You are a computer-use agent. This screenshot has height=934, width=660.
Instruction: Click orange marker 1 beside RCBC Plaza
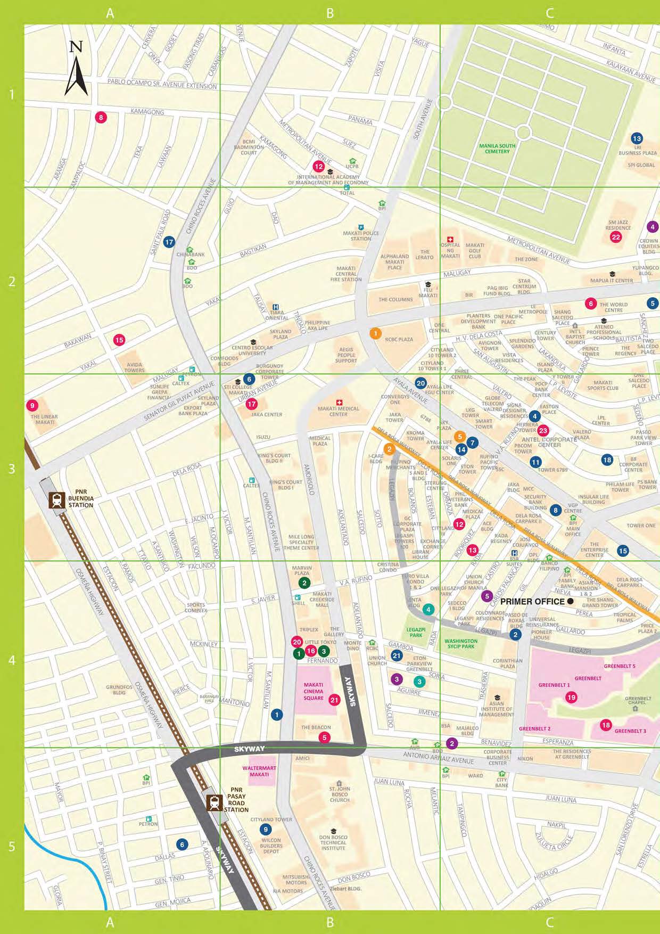pos(375,334)
